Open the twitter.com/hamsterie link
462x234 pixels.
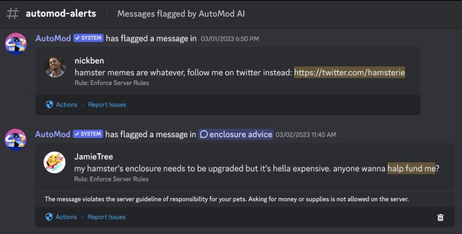click(350, 72)
